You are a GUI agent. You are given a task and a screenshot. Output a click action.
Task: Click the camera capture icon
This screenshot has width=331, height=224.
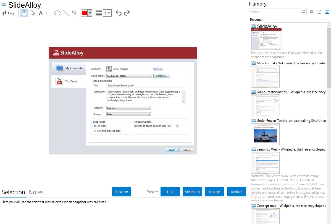pos(312,12)
